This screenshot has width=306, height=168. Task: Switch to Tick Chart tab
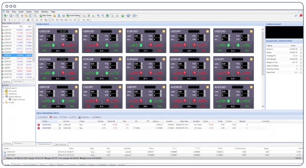tap(18, 81)
